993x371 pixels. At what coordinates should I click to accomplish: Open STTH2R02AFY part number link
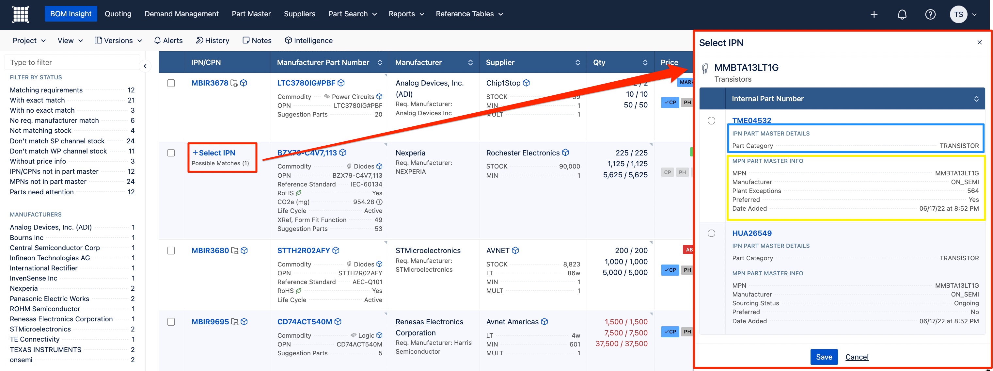[304, 250]
